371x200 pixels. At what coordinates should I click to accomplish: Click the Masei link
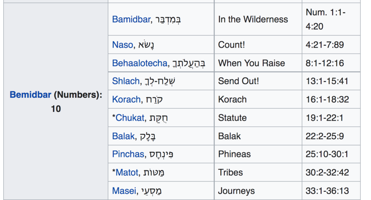tap(123, 191)
